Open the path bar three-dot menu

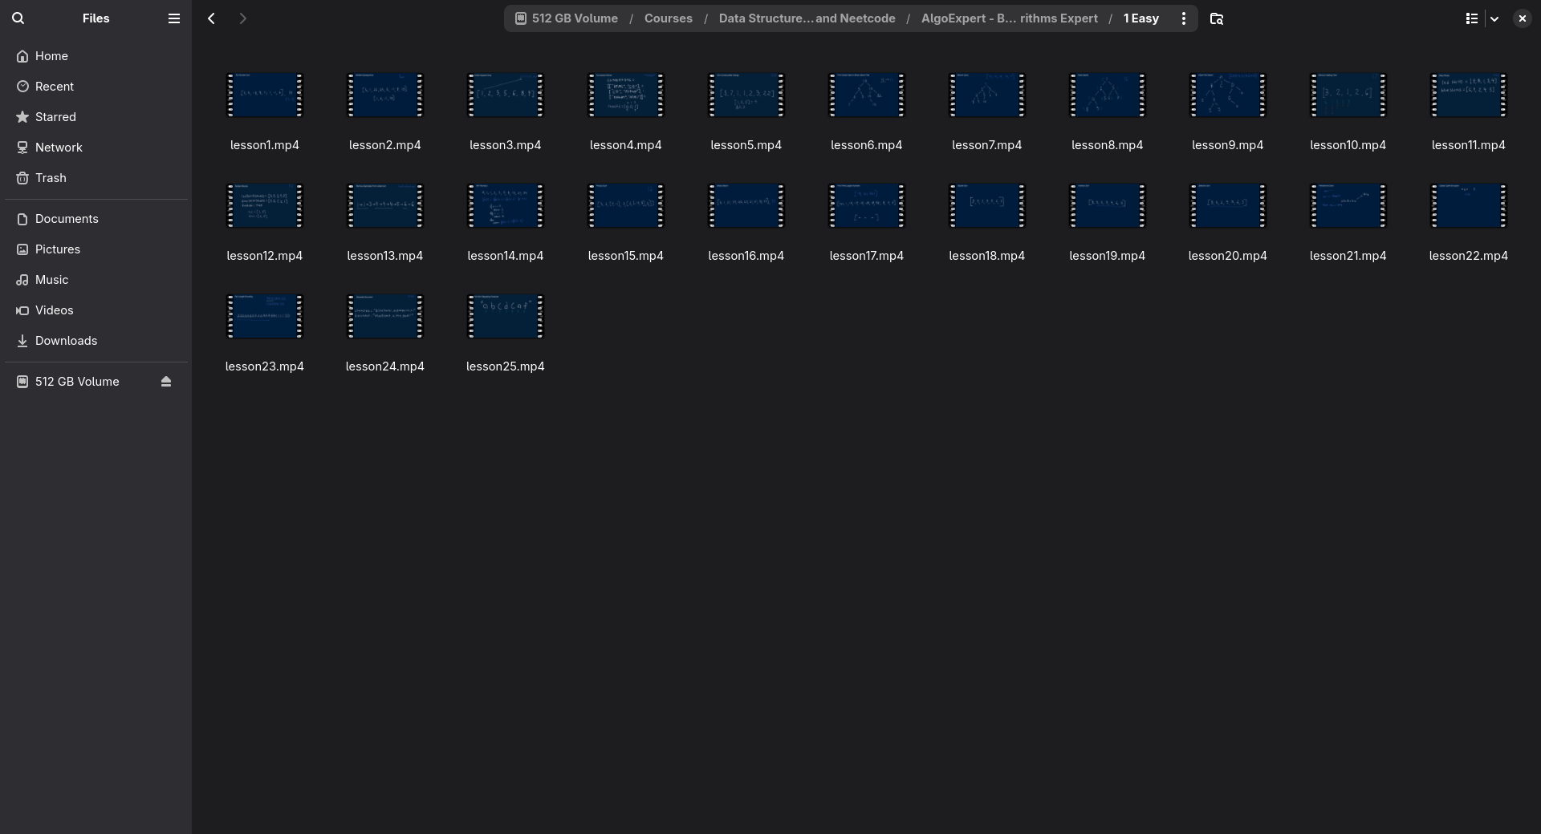(x=1183, y=18)
